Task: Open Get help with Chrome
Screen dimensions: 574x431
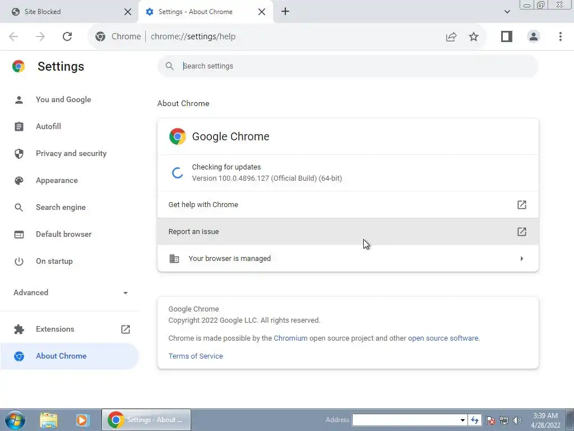Action: (348, 204)
